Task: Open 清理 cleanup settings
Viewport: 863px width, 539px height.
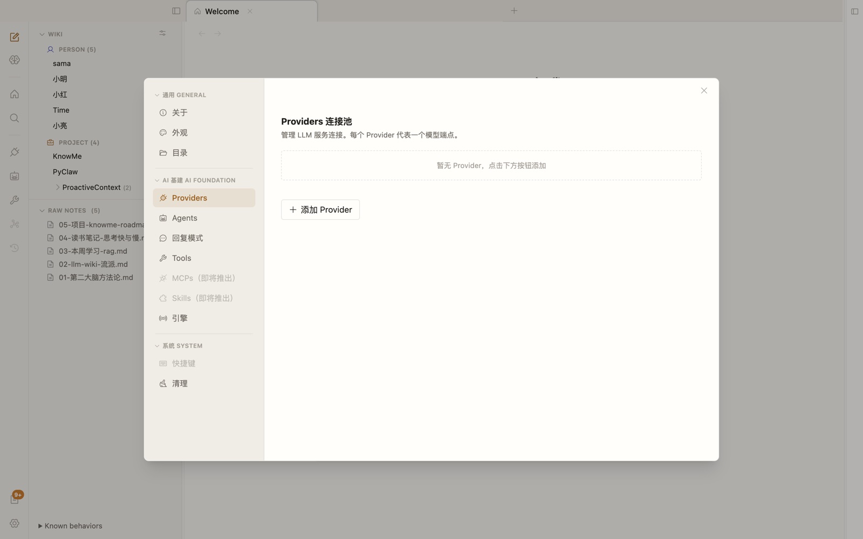Action: (204, 384)
